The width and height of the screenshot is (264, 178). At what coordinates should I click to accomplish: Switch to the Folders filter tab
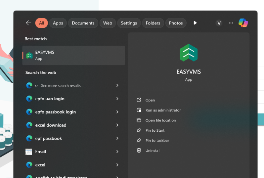(153, 23)
